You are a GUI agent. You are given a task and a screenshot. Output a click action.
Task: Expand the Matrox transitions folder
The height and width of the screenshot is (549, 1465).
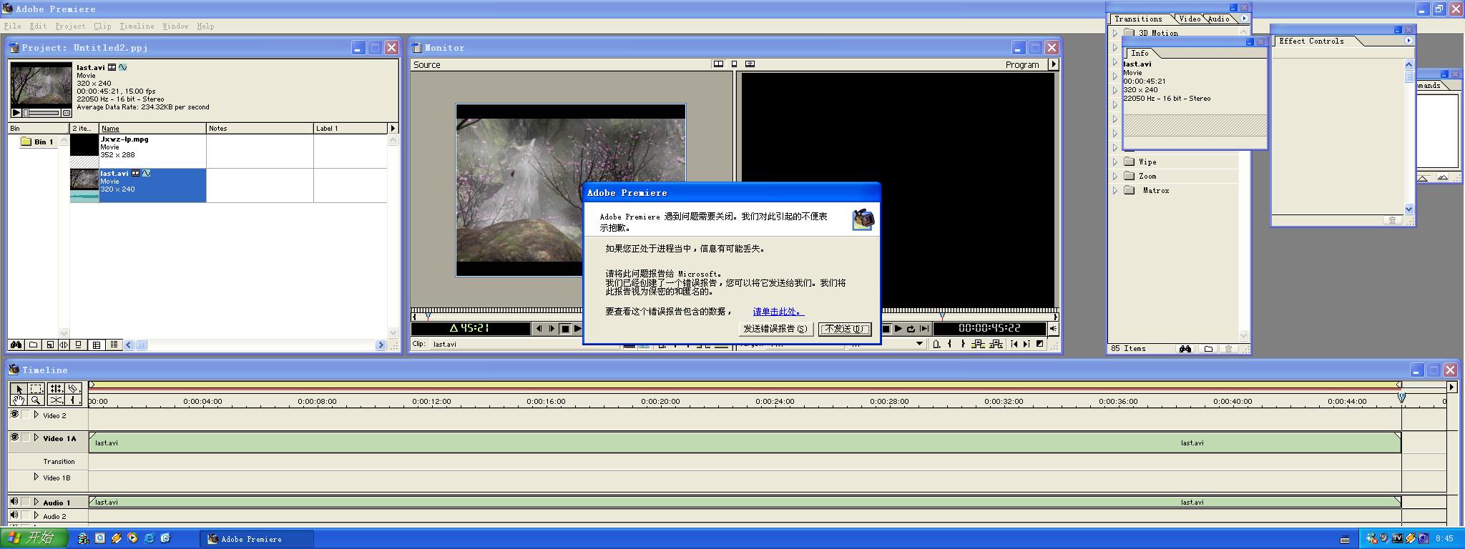[1115, 190]
